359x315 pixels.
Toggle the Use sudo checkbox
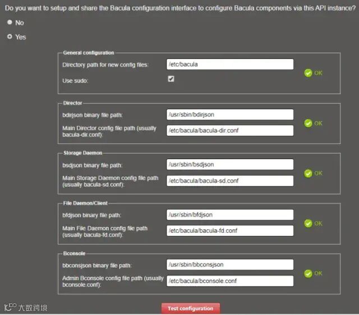click(171, 79)
